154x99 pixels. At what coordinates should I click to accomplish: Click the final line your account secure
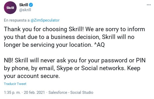pyautogui.click(x=32, y=76)
